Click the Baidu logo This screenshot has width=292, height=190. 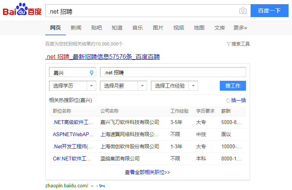click(x=22, y=9)
